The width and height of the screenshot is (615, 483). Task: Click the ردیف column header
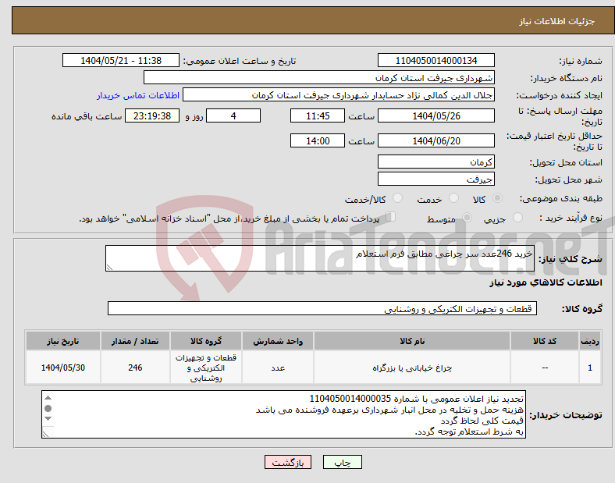pos(590,341)
